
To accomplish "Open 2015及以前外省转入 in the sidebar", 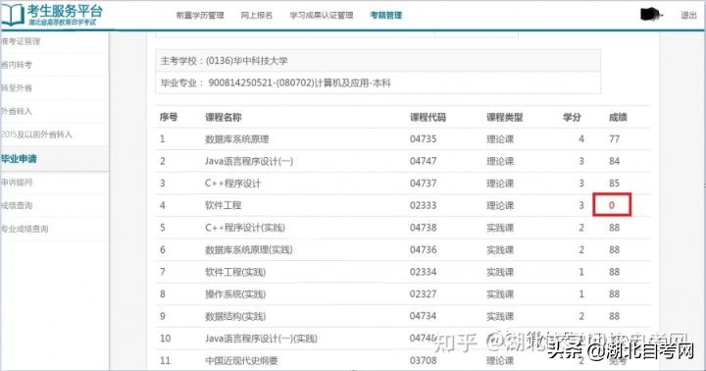I will coord(36,134).
